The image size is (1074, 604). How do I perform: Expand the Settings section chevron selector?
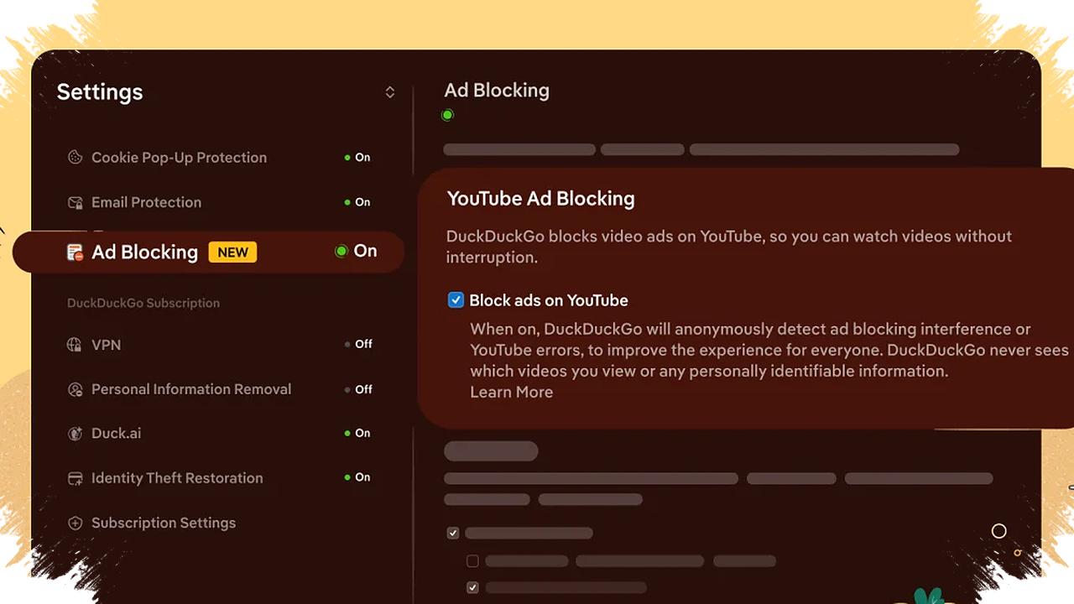click(390, 92)
